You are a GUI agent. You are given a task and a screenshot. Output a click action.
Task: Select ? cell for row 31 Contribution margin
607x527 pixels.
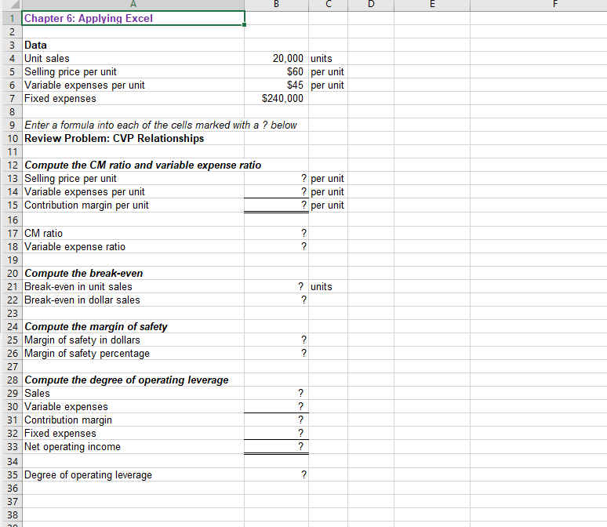(x=276, y=420)
